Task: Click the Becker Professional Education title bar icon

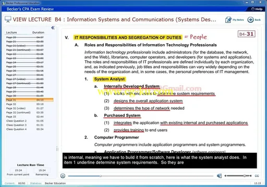Action: pyautogui.click(x=4, y=3)
